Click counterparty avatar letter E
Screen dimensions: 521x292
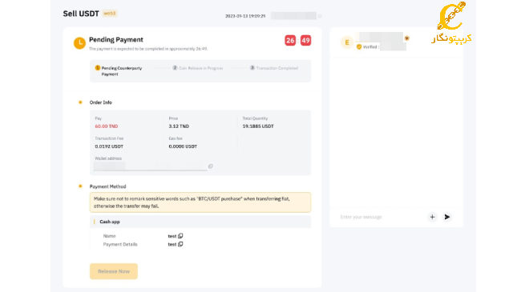[347, 42]
